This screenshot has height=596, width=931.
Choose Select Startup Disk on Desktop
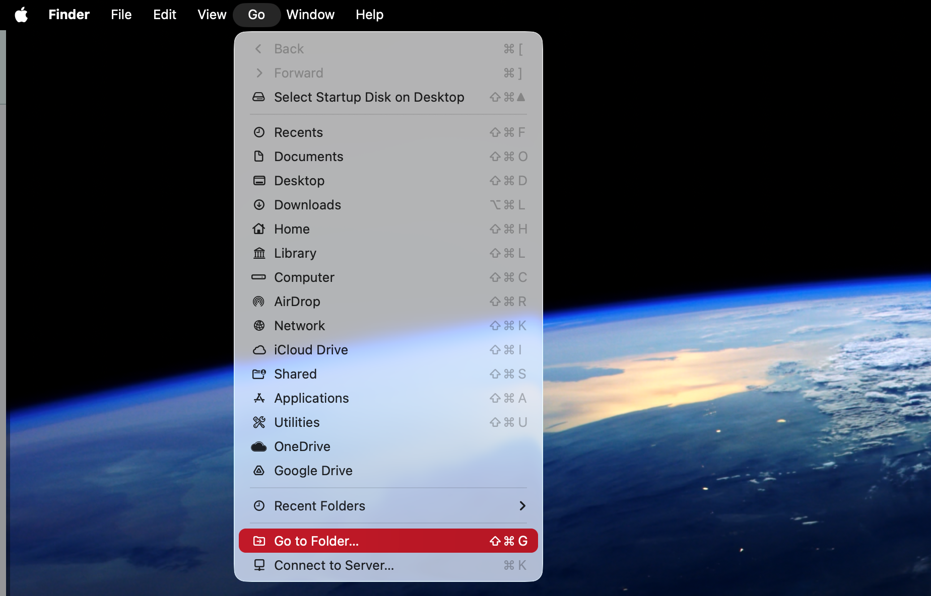tap(369, 97)
